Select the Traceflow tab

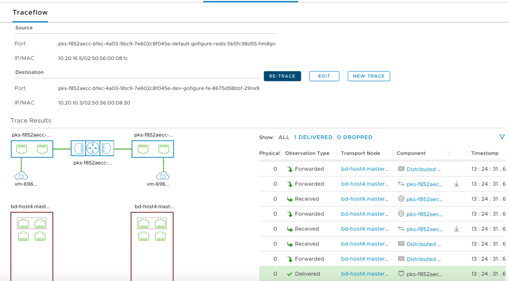[30, 11]
